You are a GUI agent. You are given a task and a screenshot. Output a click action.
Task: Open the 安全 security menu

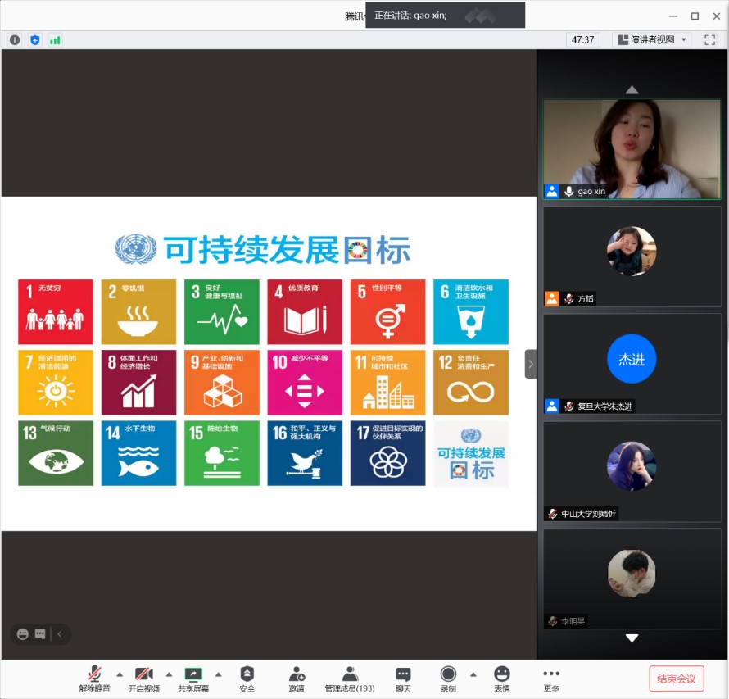[247, 679]
